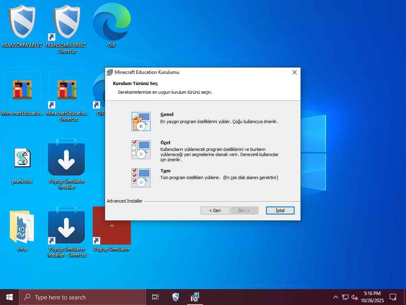Screen dimensions: 406x305
Task: Click the installer icon in dialog title bar
Action: pos(110,72)
